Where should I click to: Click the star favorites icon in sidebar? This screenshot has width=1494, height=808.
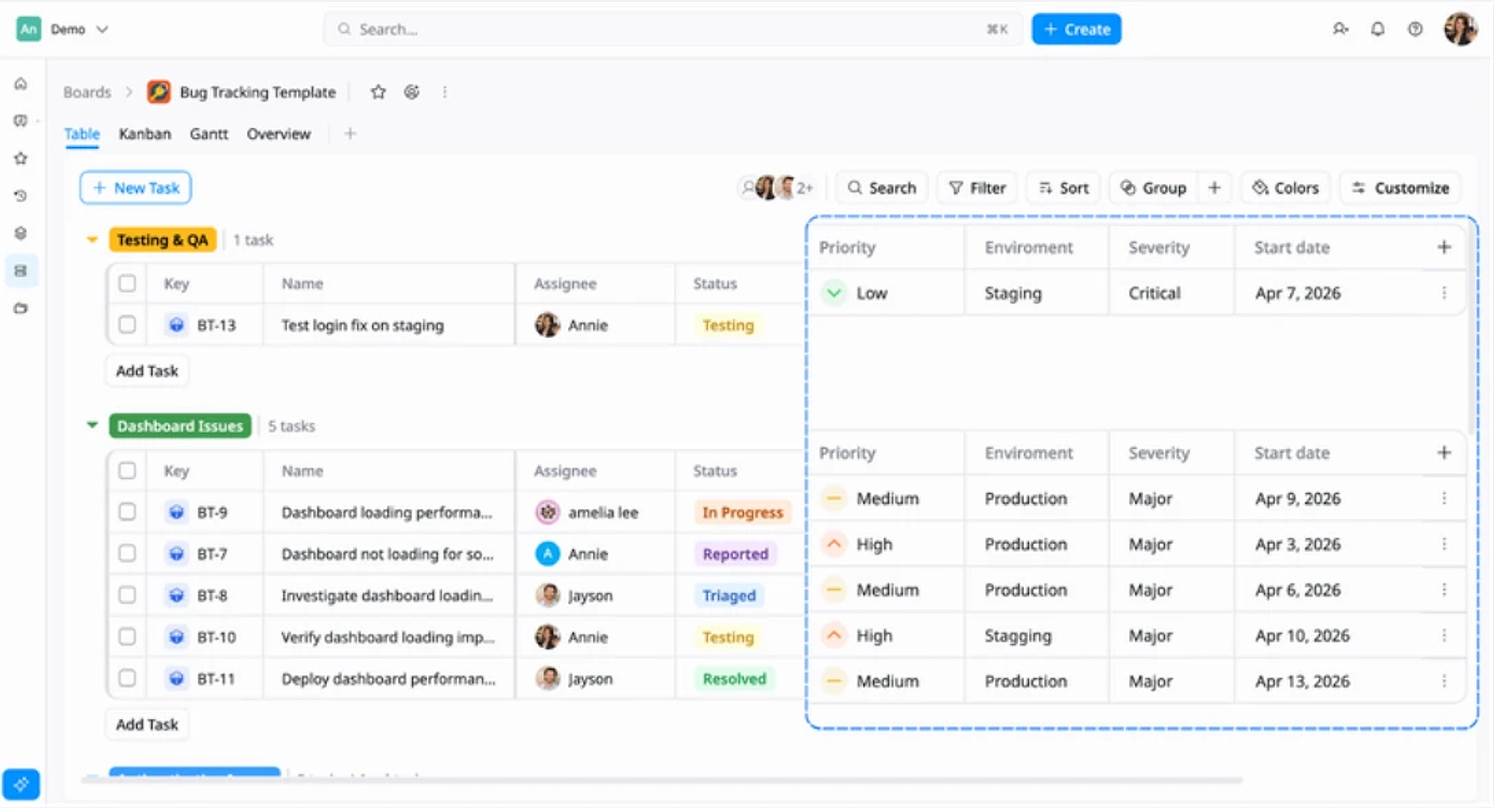(21, 158)
